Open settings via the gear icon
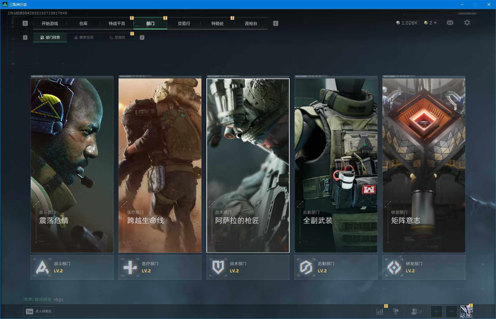 tap(467, 23)
